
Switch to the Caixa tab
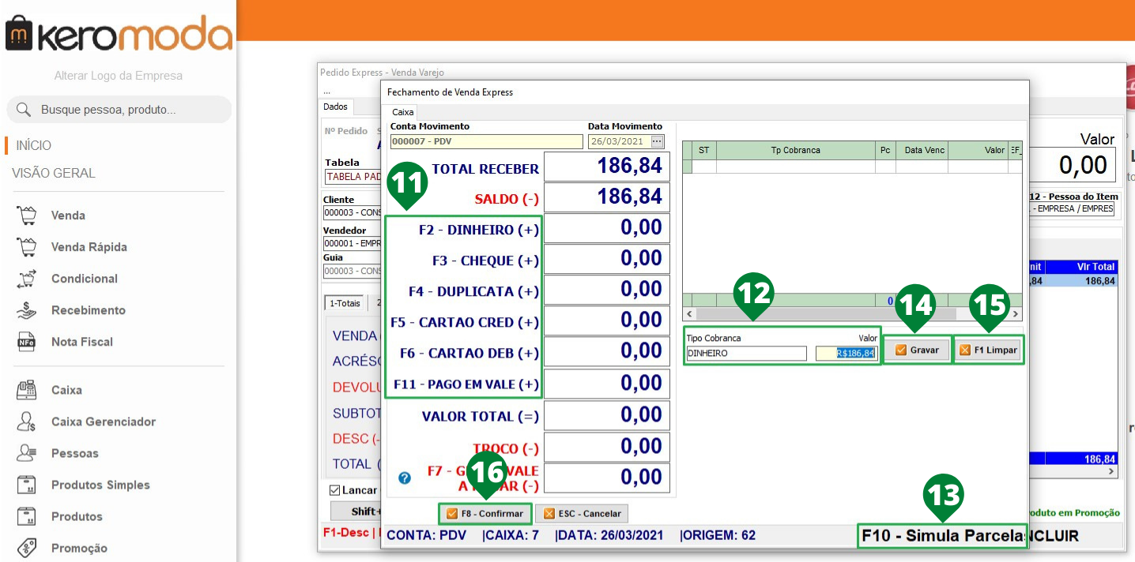point(403,112)
